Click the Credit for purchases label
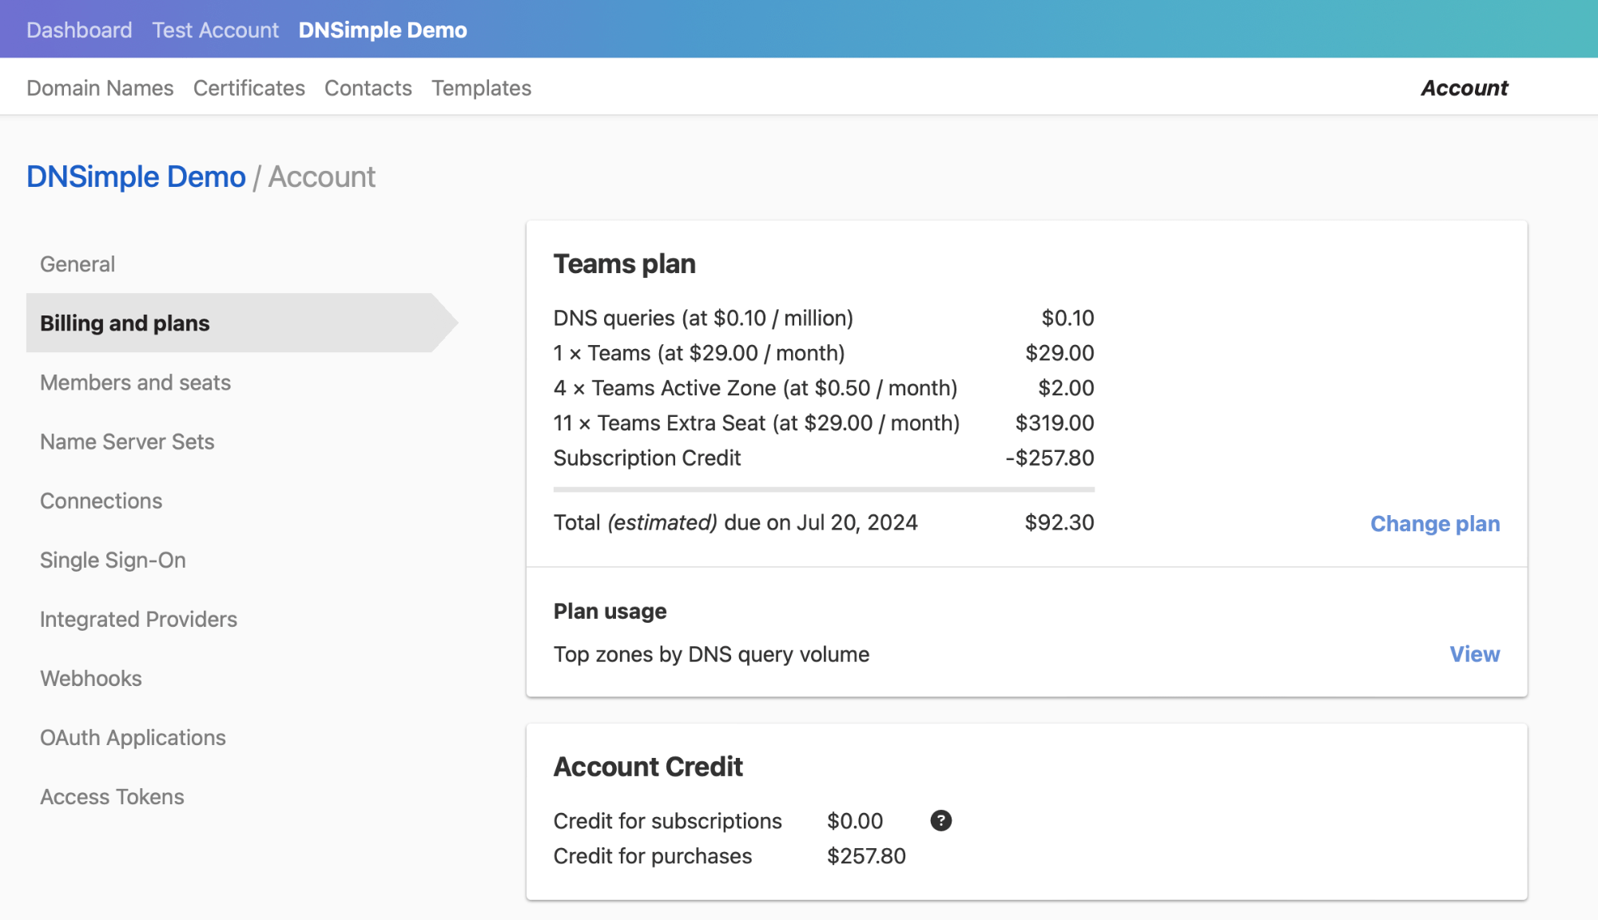Viewport: 1598px width, 920px height. click(653, 856)
